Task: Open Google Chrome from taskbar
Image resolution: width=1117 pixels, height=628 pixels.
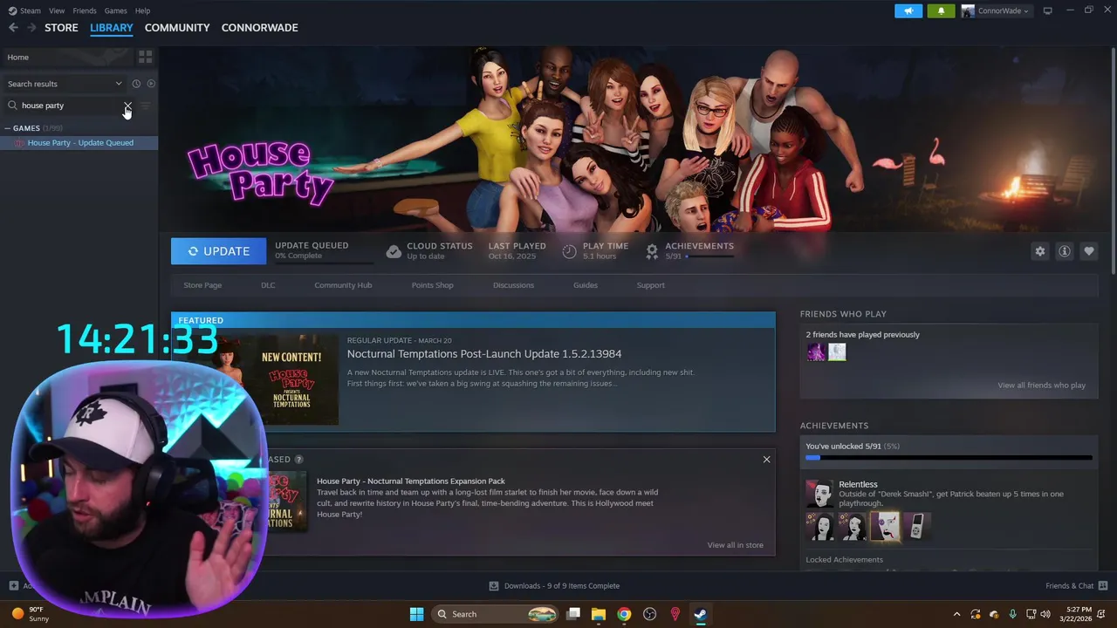Action: 624,614
